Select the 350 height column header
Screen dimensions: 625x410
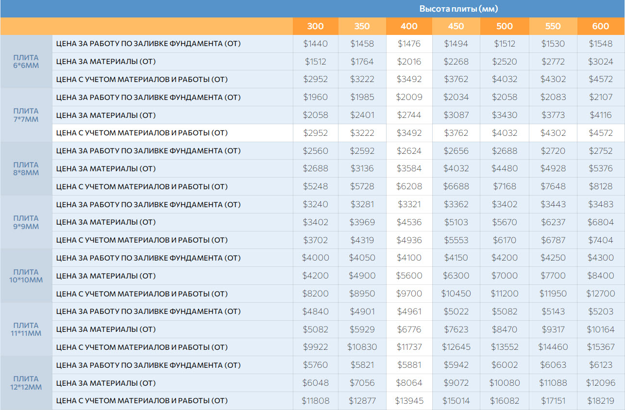click(x=362, y=26)
